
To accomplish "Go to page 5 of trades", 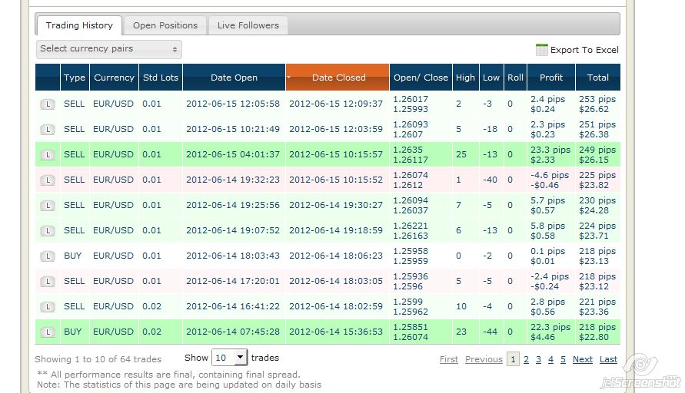I will (x=563, y=359).
